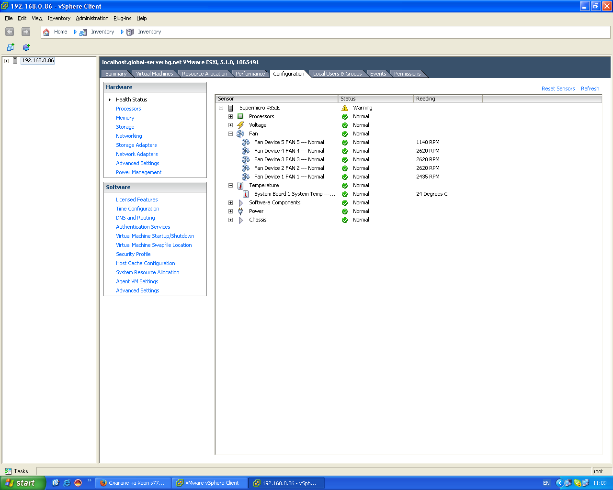Open the File menu
This screenshot has width=613, height=490.
[9, 18]
